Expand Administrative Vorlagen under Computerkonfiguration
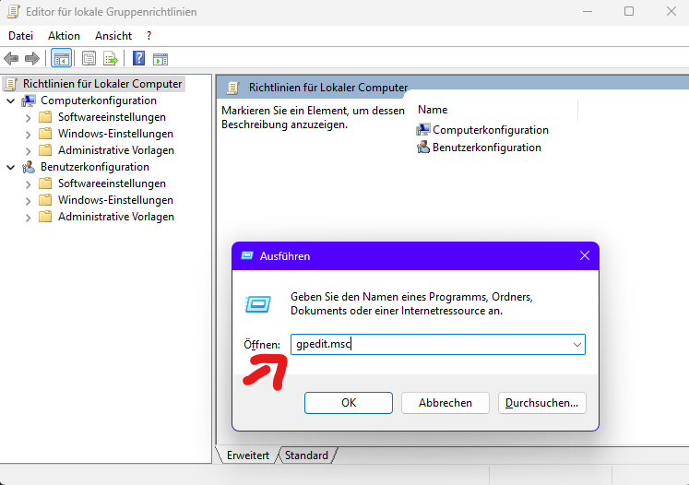 coord(27,150)
